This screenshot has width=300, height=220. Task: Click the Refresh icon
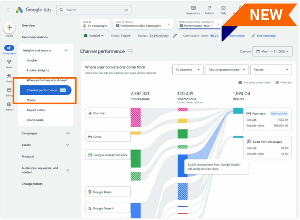click(209, 8)
